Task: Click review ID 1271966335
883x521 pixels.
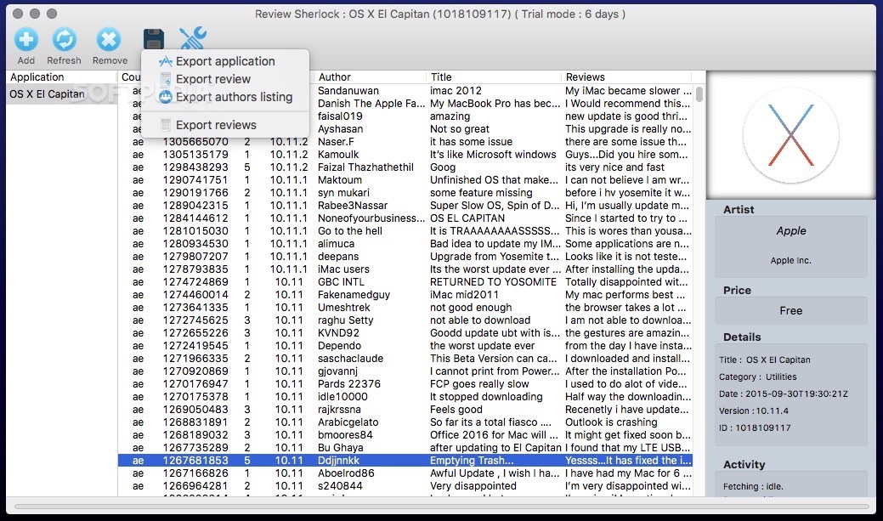Action: point(195,359)
